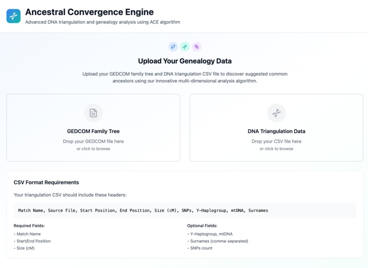Click the GEDCOM document file icon

(x=93, y=113)
